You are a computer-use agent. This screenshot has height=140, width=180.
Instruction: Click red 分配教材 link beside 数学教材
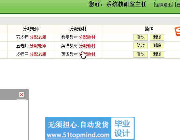pos(87,37)
